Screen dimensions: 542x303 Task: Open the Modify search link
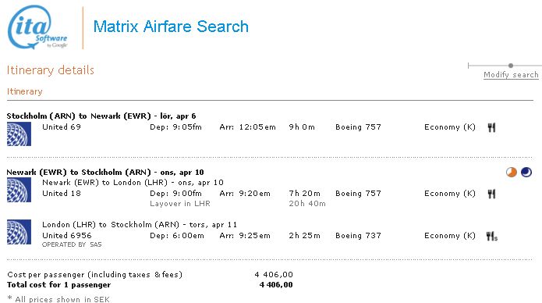pos(511,75)
